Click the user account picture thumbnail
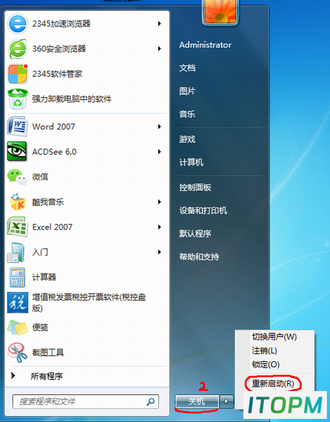The width and height of the screenshot is (330, 422). tap(220, 11)
